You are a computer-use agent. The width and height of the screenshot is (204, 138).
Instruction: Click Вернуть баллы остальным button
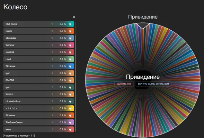pyautogui.click(x=153, y=84)
